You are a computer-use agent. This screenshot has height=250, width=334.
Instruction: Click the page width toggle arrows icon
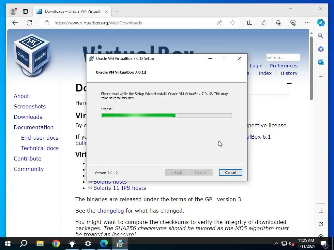coord(289,83)
